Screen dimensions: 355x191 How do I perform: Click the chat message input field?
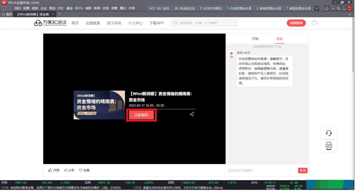[x=262, y=170]
